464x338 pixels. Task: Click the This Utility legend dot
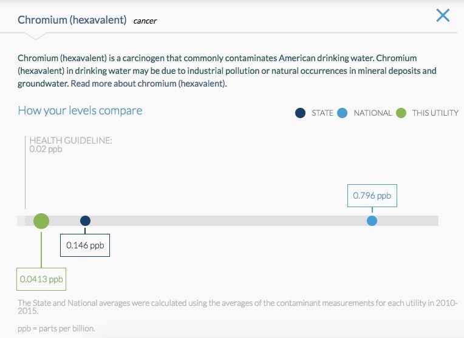[x=401, y=113]
